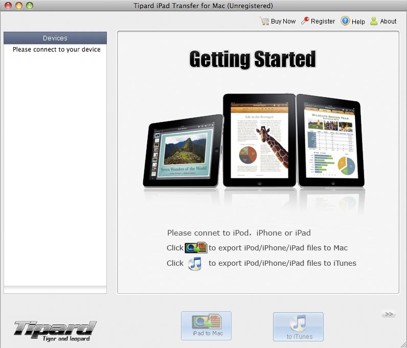Click 'Please connect to your device' text
The image size is (407, 348).
pyautogui.click(x=57, y=49)
